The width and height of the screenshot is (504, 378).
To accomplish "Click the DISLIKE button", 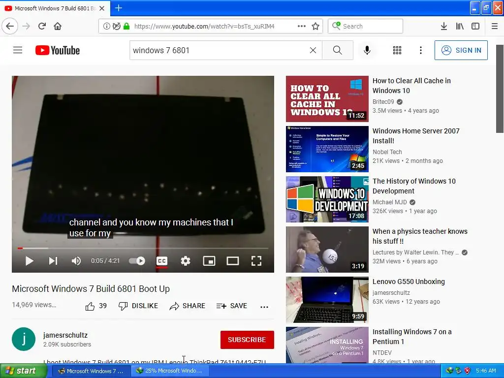I will coord(138,306).
